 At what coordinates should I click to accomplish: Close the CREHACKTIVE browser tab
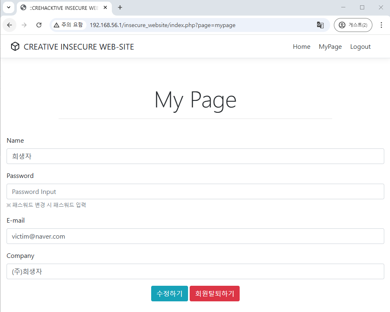105,8
